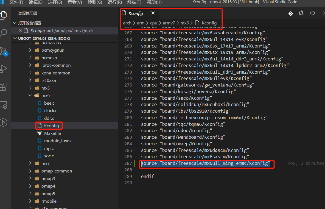The width and height of the screenshot is (325, 209).
Task: Click the picosom-imx6ul source line
Action: coord(204,118)
